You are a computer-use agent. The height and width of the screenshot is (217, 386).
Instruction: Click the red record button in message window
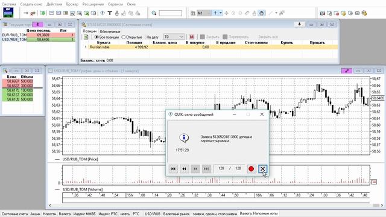251,169
